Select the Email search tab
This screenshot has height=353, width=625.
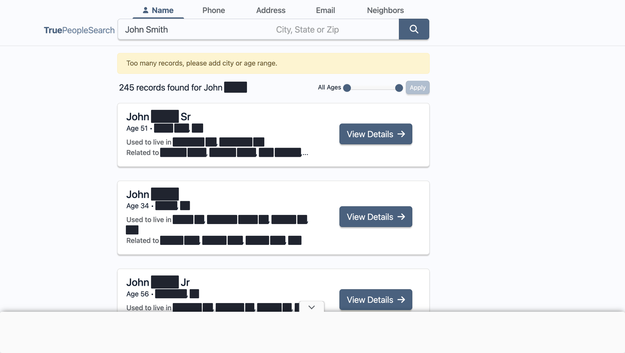[326, 10]
